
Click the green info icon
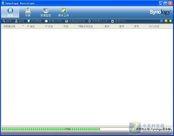click(170, 21)
